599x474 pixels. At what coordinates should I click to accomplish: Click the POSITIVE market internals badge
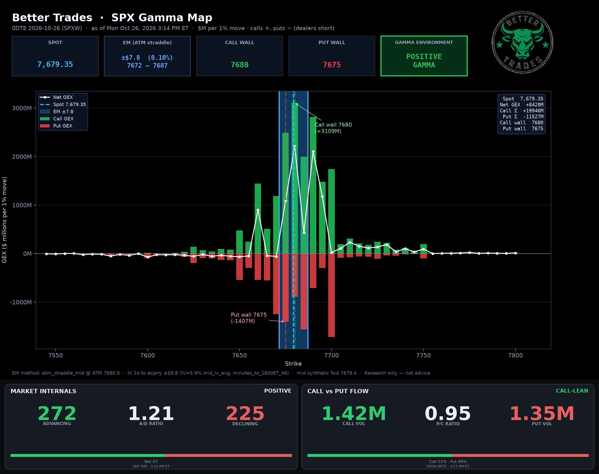[278, 391]
